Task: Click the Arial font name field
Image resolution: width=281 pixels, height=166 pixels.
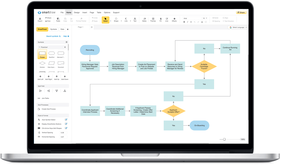Action: (192, 18)
